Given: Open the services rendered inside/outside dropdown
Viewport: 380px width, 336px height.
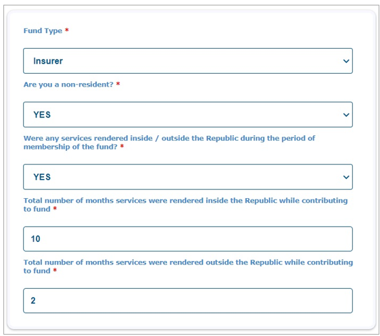Looking at the screenshot, I should tap(188, 177).
